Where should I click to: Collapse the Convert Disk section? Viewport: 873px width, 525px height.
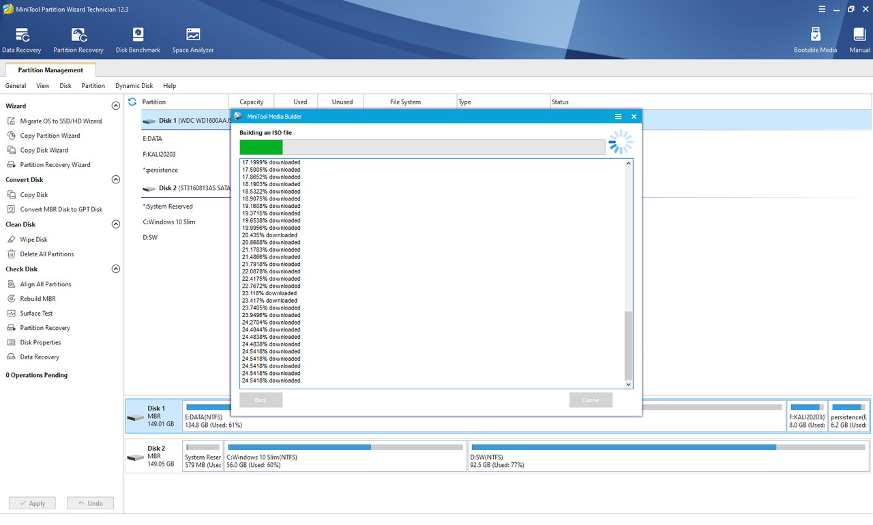coord(115,179)
